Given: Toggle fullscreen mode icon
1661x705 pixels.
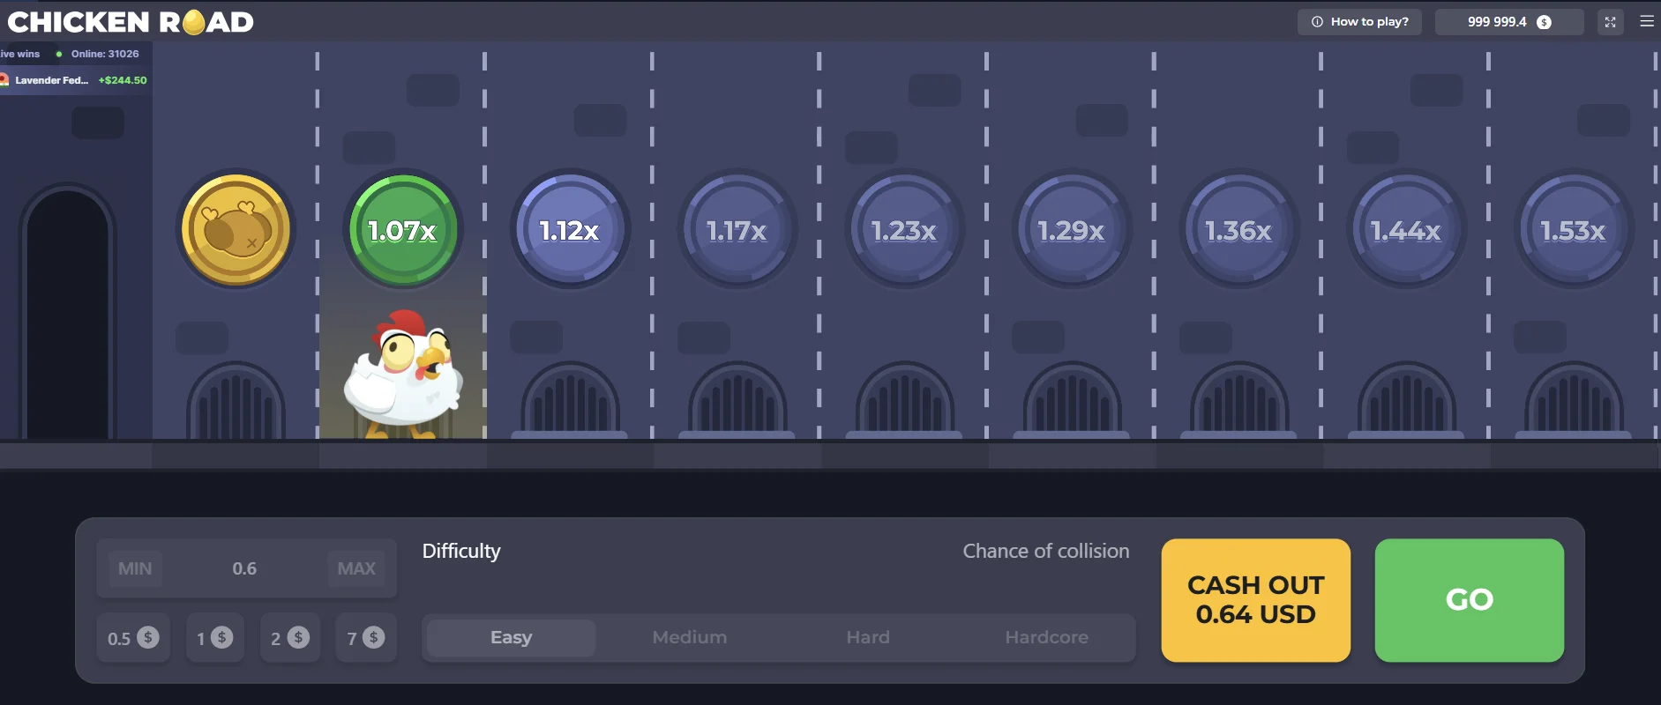Looking at the screenshot, I should click(x=1610, y=22).
